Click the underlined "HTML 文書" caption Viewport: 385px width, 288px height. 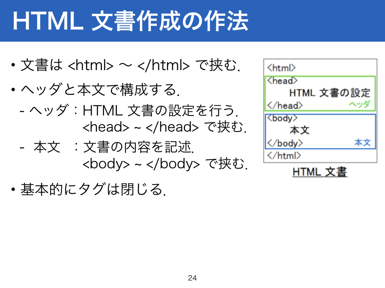(x=320, y=172)
